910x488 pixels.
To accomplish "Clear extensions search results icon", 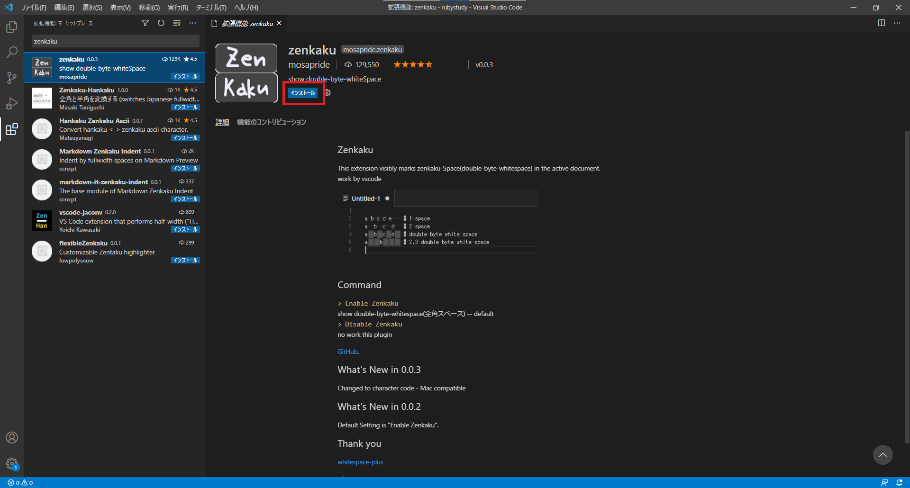I will pos(177,23).
